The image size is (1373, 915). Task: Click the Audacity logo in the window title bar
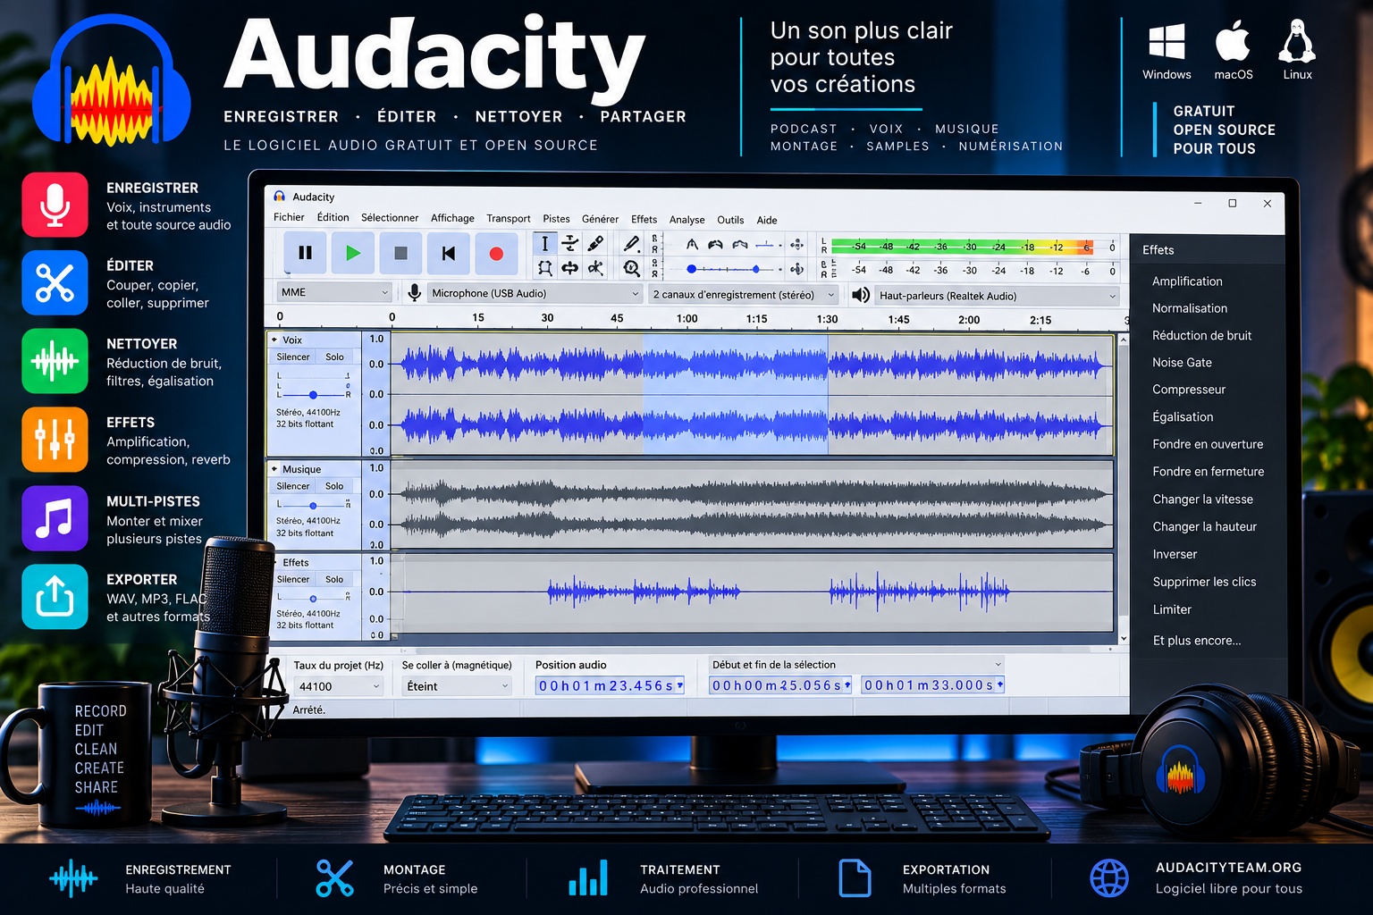[280, 197]
